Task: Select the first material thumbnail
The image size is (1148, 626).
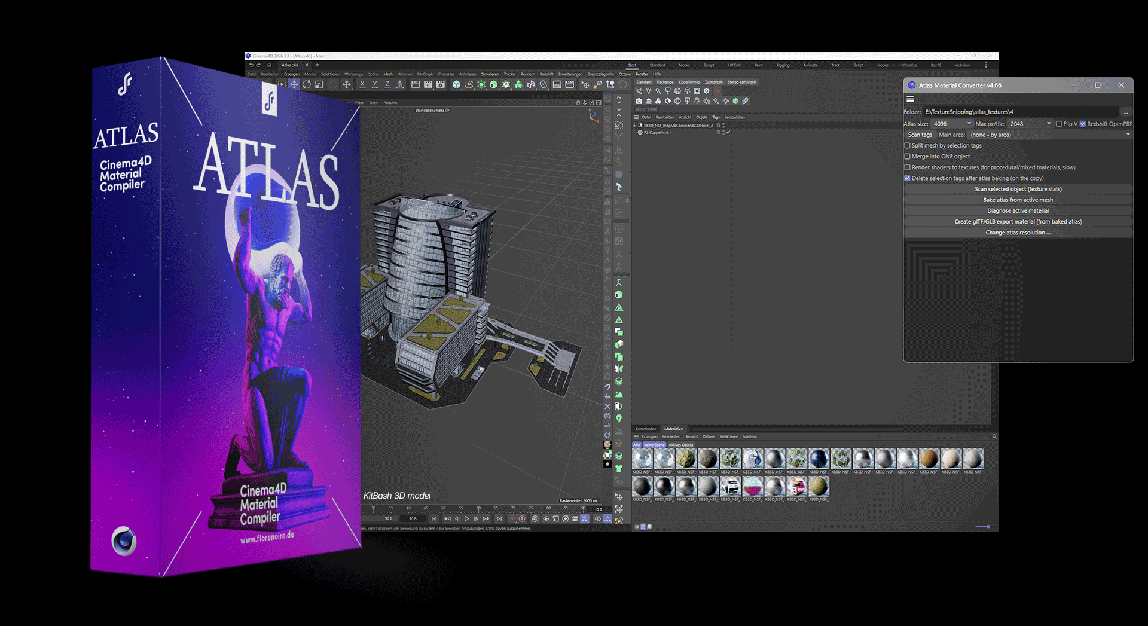Action: coord(642,459)
